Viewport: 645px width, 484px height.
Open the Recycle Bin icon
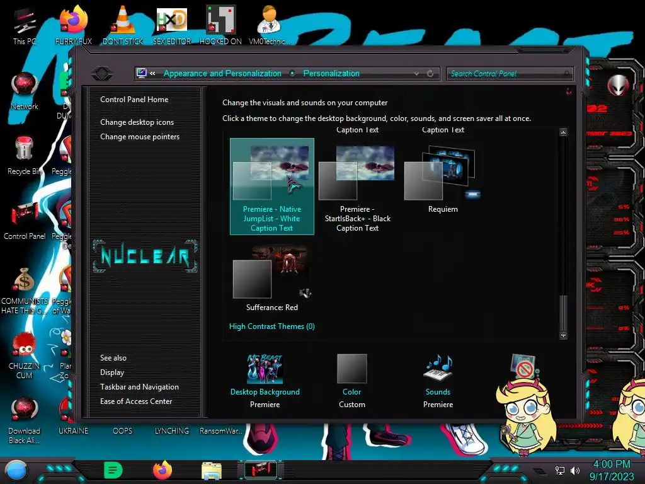25,156
